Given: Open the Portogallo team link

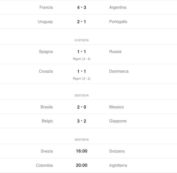Looking at the screenshot, I should [x=118, y=22].
